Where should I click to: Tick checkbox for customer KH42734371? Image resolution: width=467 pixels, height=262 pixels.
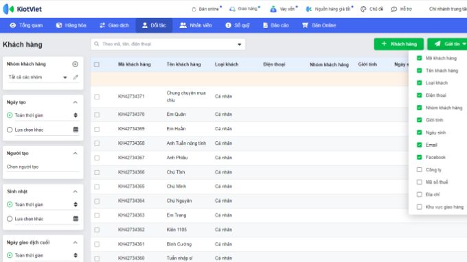(x=97, y=97)
